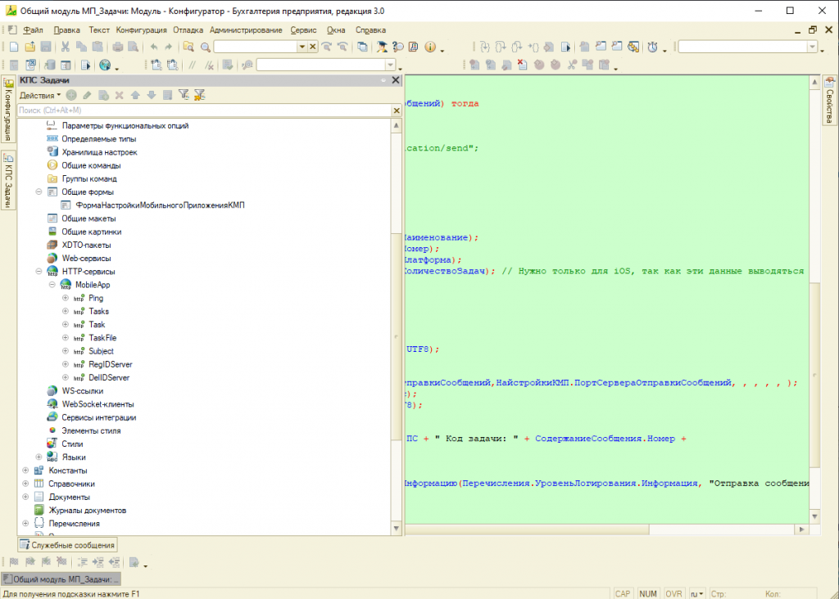Viewport: 839px width, 599px height.
Task: Click the Служебные сообщения button
Action: coord(68,545)
